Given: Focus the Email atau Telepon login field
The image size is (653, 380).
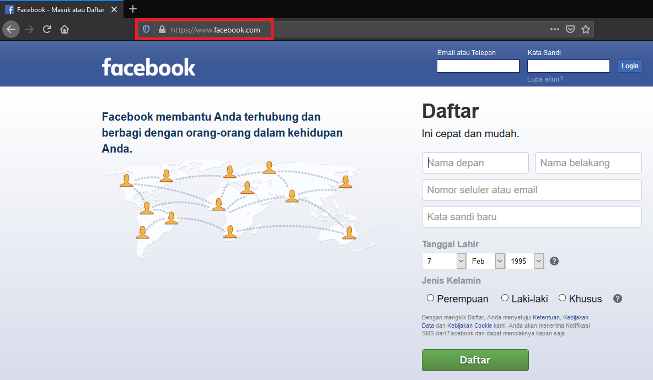Looking at the screenshot, I should click(478, 66).
